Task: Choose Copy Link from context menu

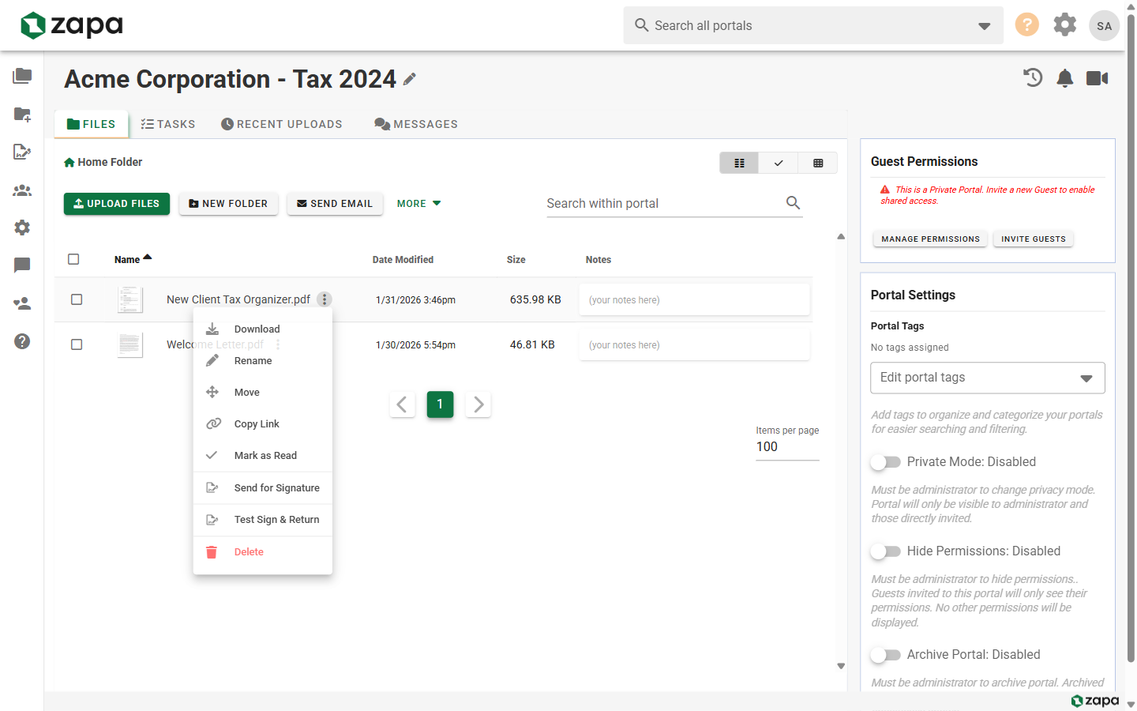Action: [x=263, y=423]
